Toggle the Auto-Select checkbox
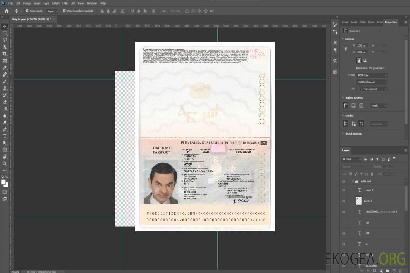410x273 pixels. (x=27, y=11)
